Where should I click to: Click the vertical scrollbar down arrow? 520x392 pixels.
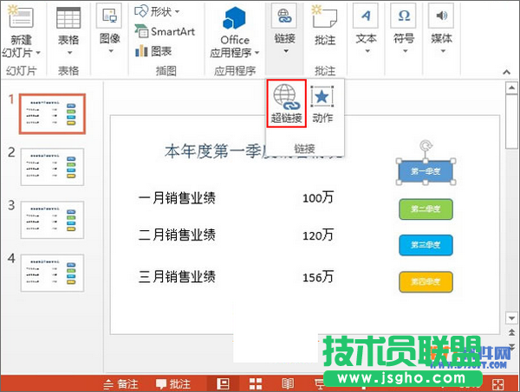coord(511,318)
